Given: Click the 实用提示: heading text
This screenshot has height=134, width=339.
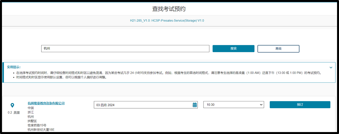Looking at the screenshot, I should click(x=14, y=67).
